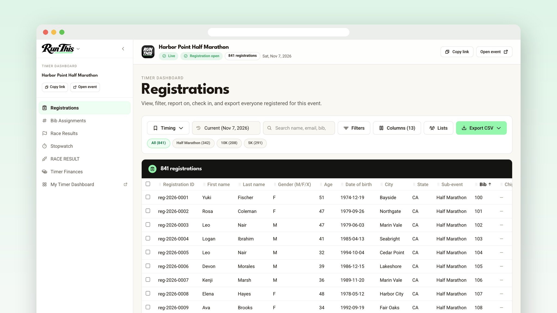557x313 pixels.
Task: Click the Live status badge
Action: pyautogui.click(x=169, y=56)
